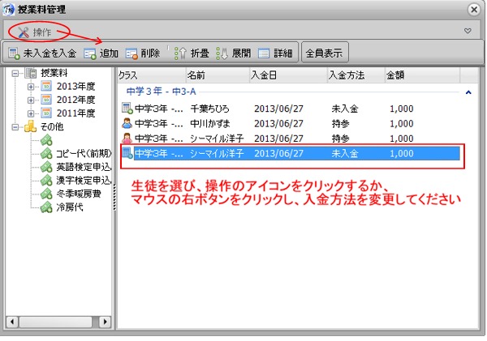Click the calendar icon beside 2011年度
Viewport: 487px width, 341px height.
(46, 113)
